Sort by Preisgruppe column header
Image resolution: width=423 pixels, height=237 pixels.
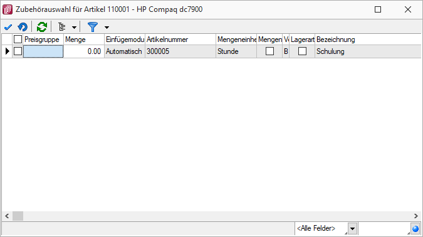[43, 39]
